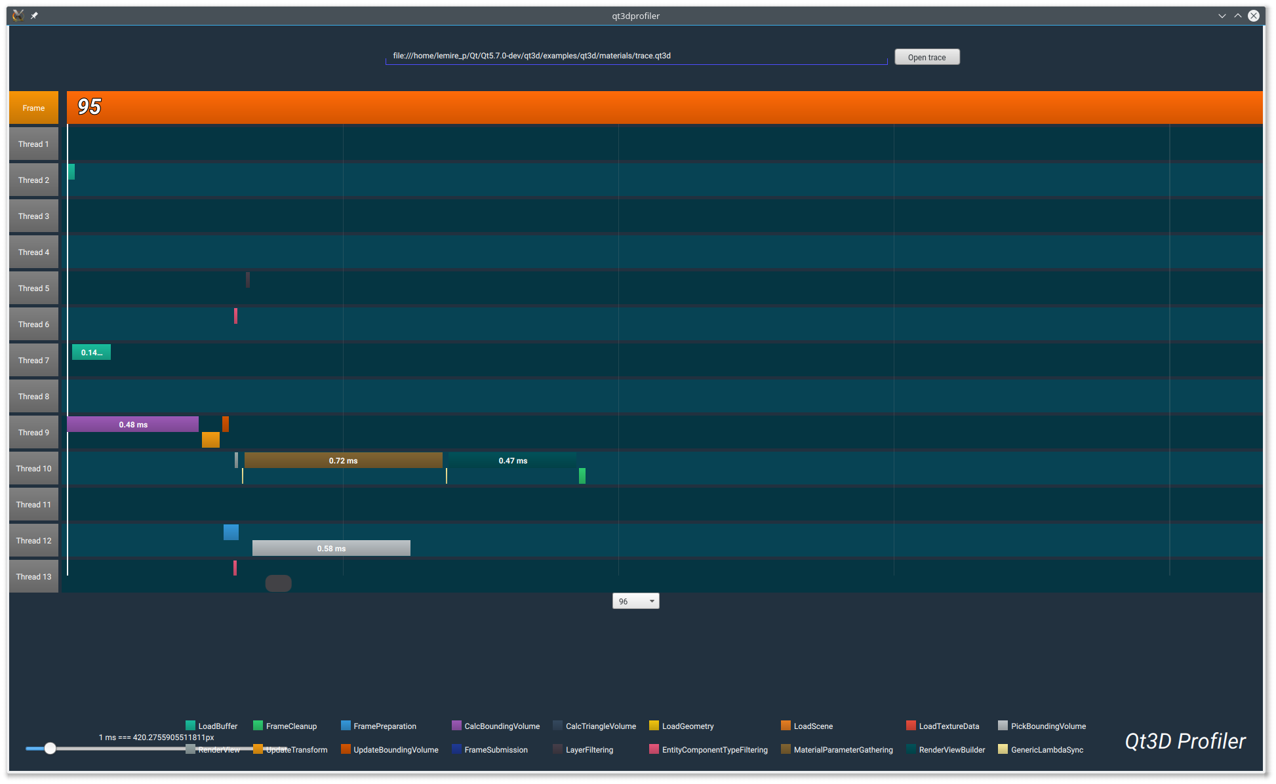The image size is (1276, 784).
Task: Select the Thread 4 row label
Action: coord(33,252)
